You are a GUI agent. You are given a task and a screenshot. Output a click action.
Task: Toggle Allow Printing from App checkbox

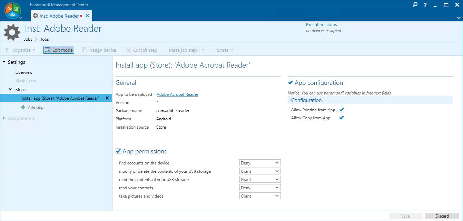(x=342, y=110)
